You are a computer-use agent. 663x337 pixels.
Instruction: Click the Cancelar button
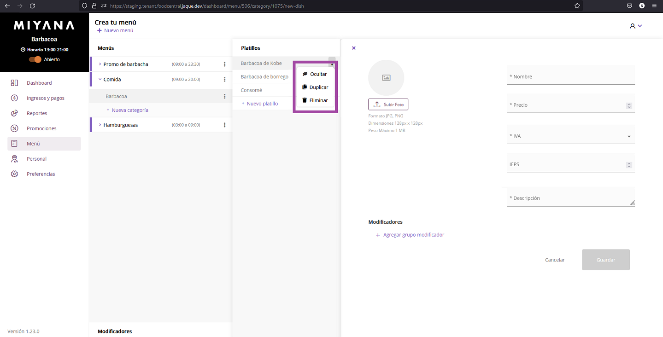coord(555,260)
